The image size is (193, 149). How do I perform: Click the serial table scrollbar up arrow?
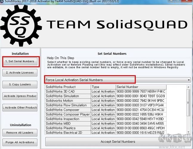click(x=189, y=87)
